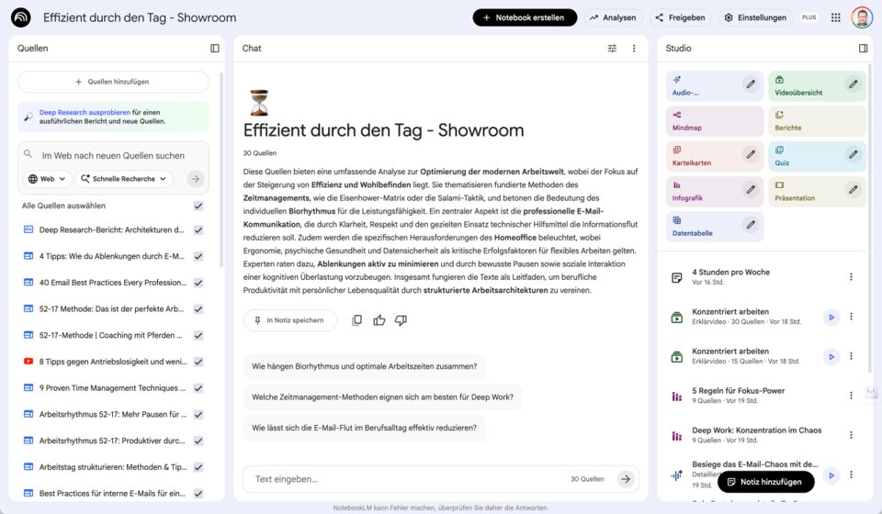Ask suggested question about Deep Work Methoden
The image size is (882, 514).
382,397
